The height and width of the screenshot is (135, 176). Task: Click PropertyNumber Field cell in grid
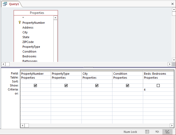(x=36, y=74)
